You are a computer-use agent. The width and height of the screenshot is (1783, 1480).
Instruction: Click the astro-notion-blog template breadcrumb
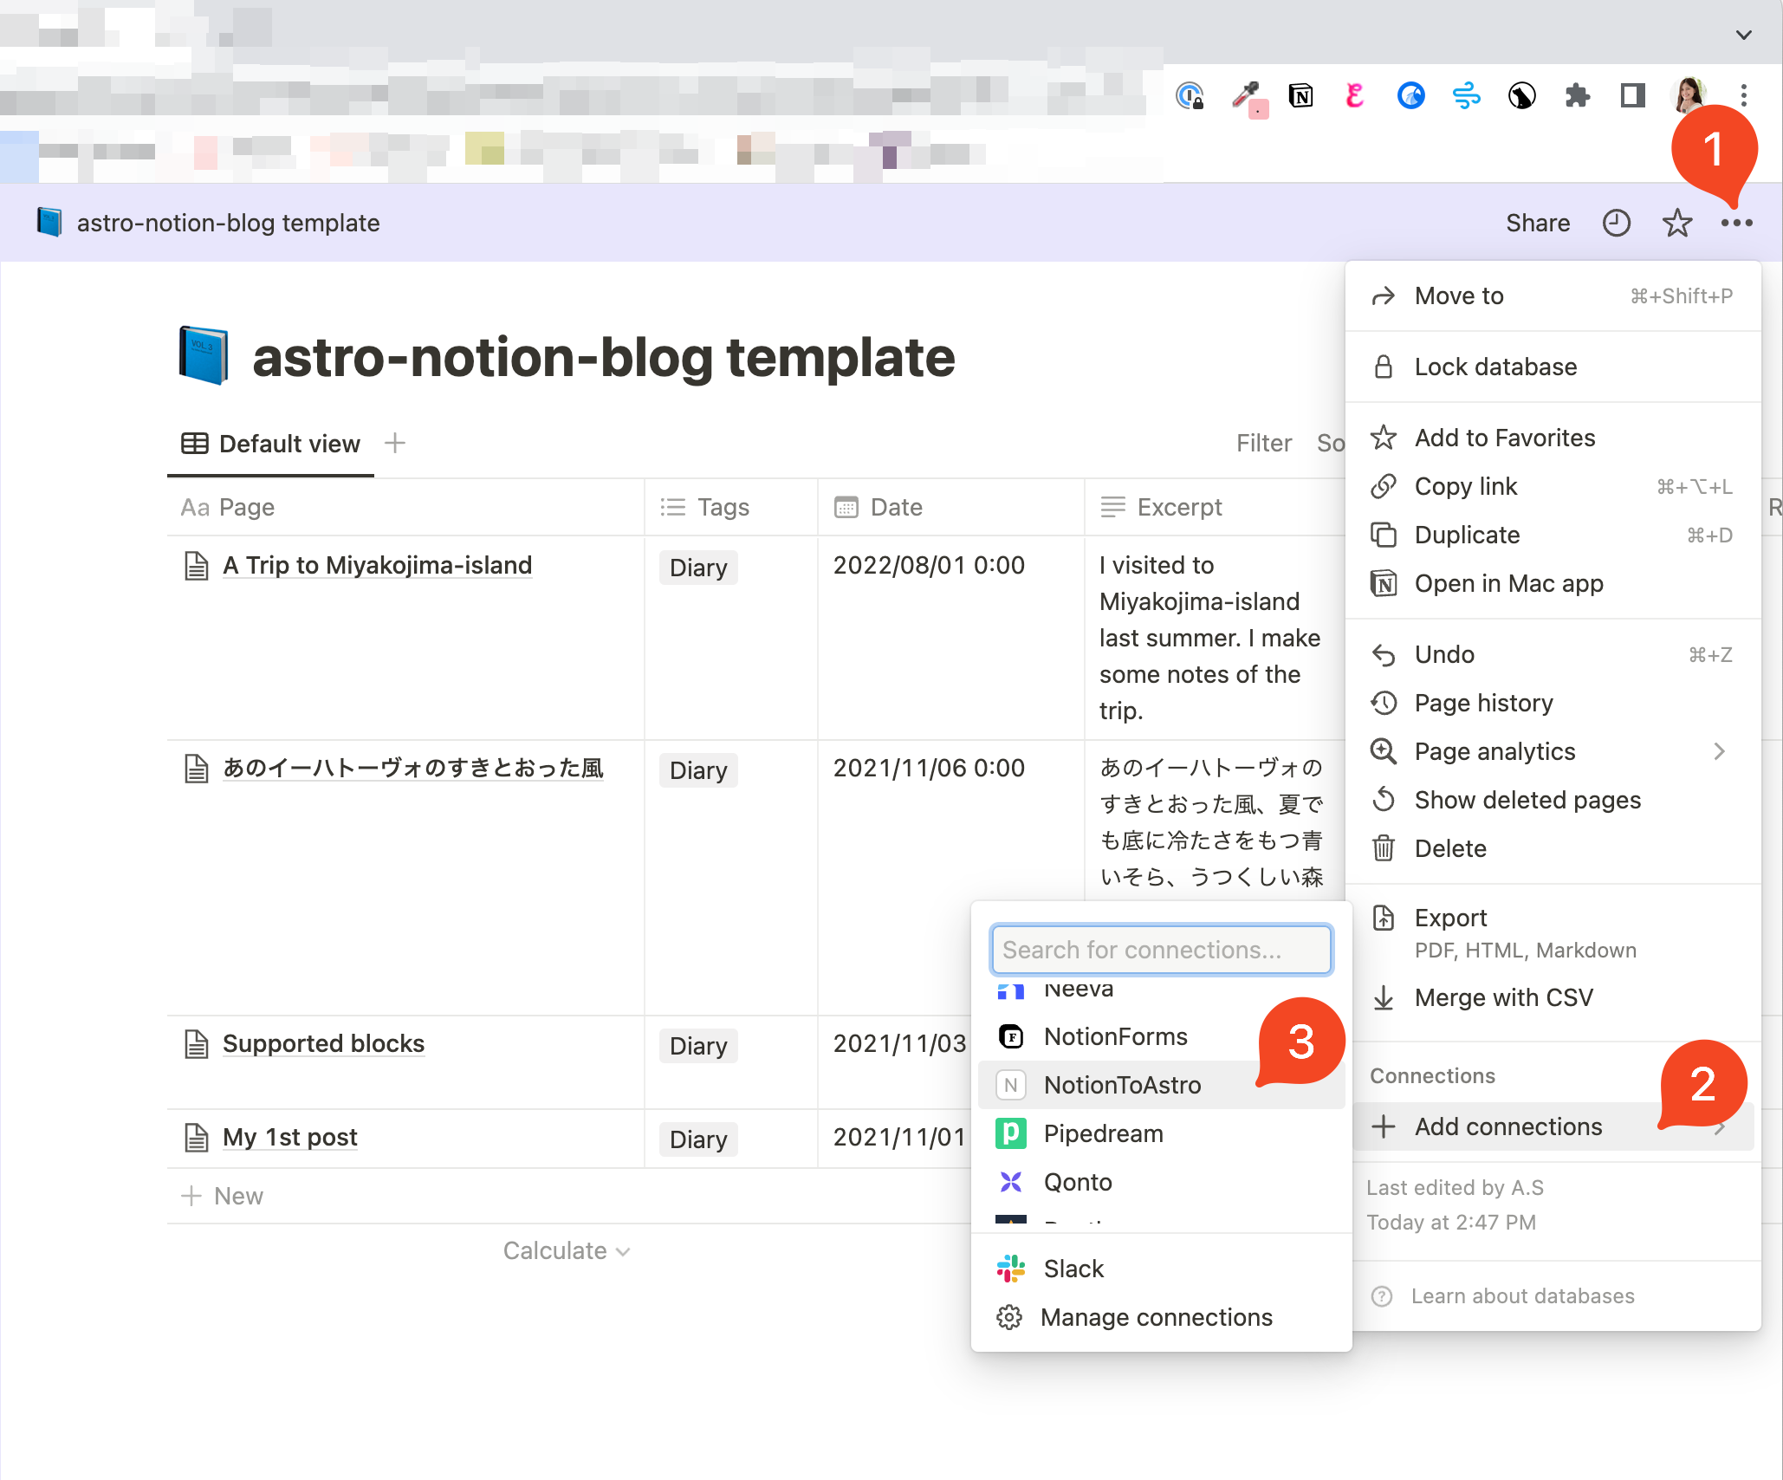(228, 223)
